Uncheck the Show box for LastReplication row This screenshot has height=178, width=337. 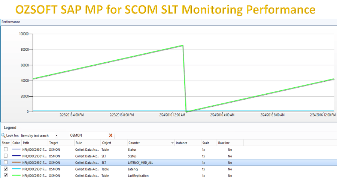pyautogui.click(x=6, y=175)
